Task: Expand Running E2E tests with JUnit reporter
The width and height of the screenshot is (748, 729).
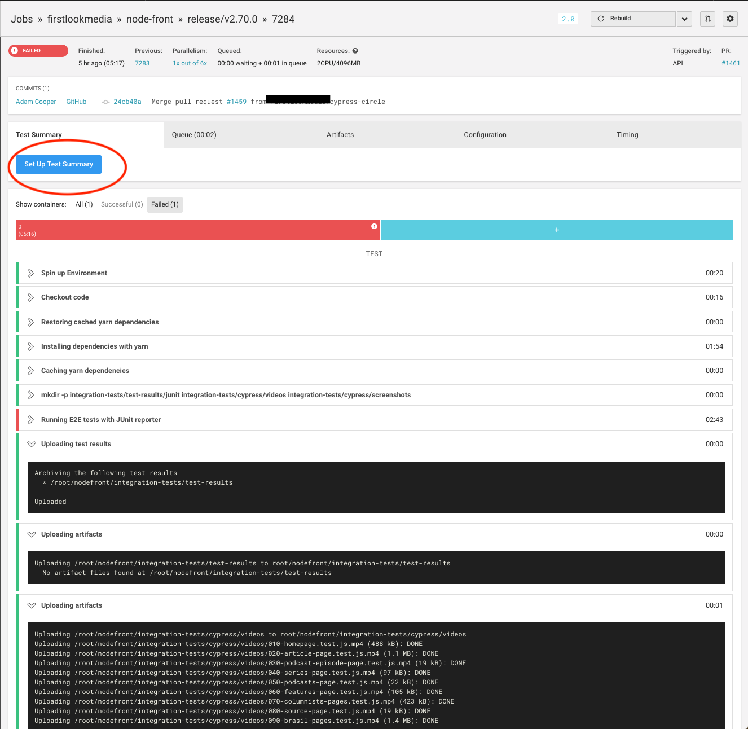Action: click(x=31, y=420)
